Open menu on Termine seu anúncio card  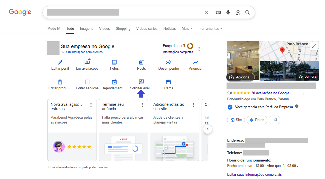click(x=142, y=105)
